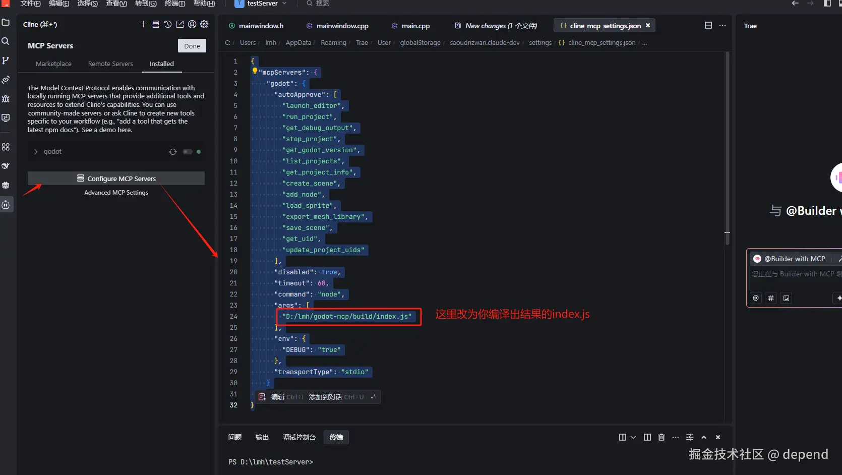Open Cline history clock icon
The height and width of the screenshot is (475, 842).
tap(168, 24)
